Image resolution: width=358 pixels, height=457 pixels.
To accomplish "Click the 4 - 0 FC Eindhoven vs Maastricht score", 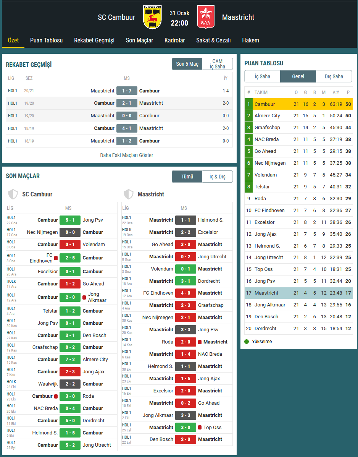I will (x=185, y=293).
